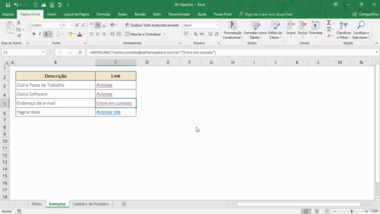Switch to the Dados tab
This screenshot has width=380, height=214.
point(122,14)
